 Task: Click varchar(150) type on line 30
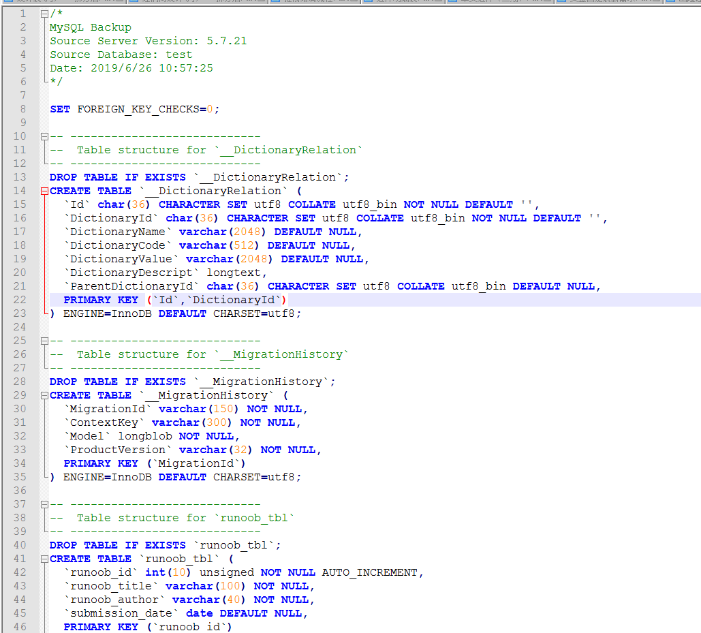click(x=198, y=409)
